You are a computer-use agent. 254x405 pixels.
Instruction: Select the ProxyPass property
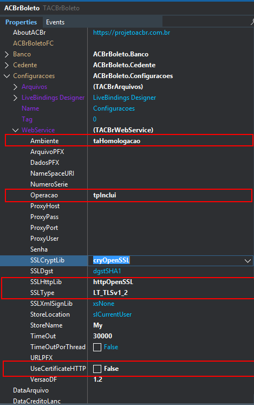[x=44, y=217]
